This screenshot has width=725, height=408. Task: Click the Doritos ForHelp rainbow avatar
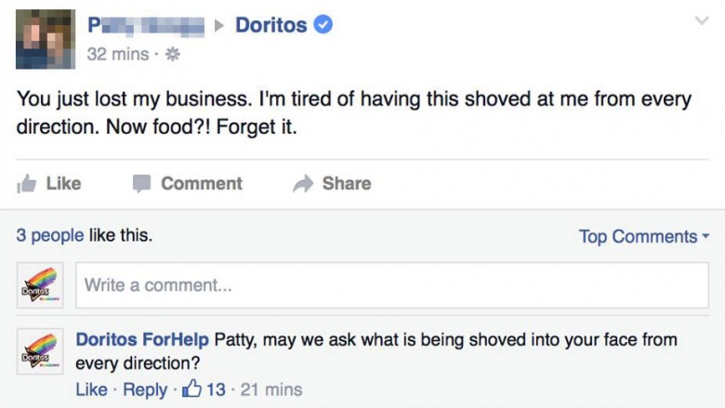tap(40, 351)
